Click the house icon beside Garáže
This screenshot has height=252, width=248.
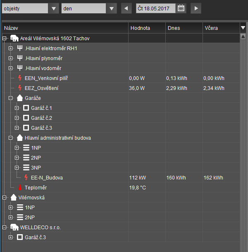click(x=19, y=98)
